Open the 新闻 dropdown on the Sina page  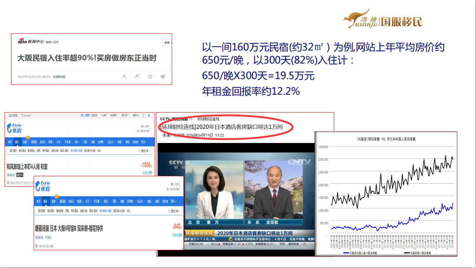tap(167, 43)
